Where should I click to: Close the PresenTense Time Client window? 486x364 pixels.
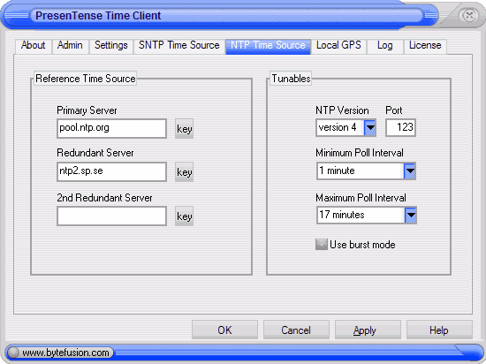(469, 15)
